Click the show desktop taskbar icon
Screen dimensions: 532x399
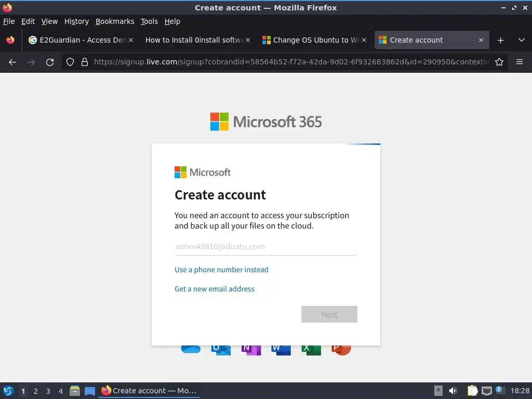[x=90, y=391]
